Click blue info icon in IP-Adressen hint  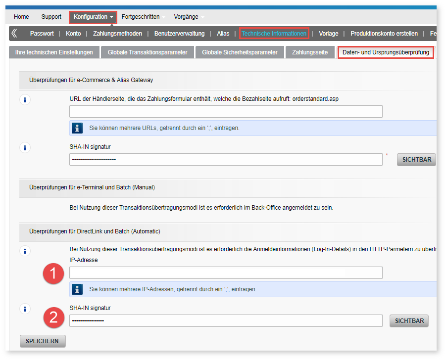click(77, 289)
